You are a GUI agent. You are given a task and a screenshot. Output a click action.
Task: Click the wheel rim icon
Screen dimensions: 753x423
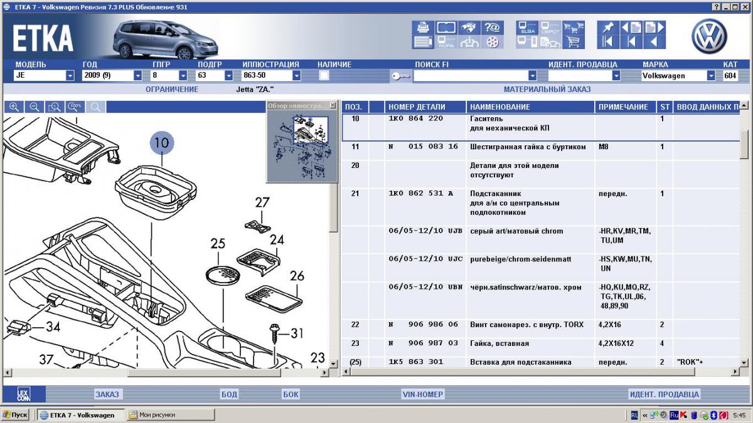(493, 42)
